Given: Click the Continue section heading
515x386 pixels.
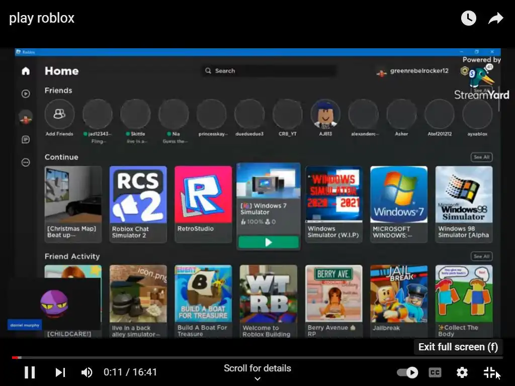Looking at the screenshot, I should coord(61,157).
